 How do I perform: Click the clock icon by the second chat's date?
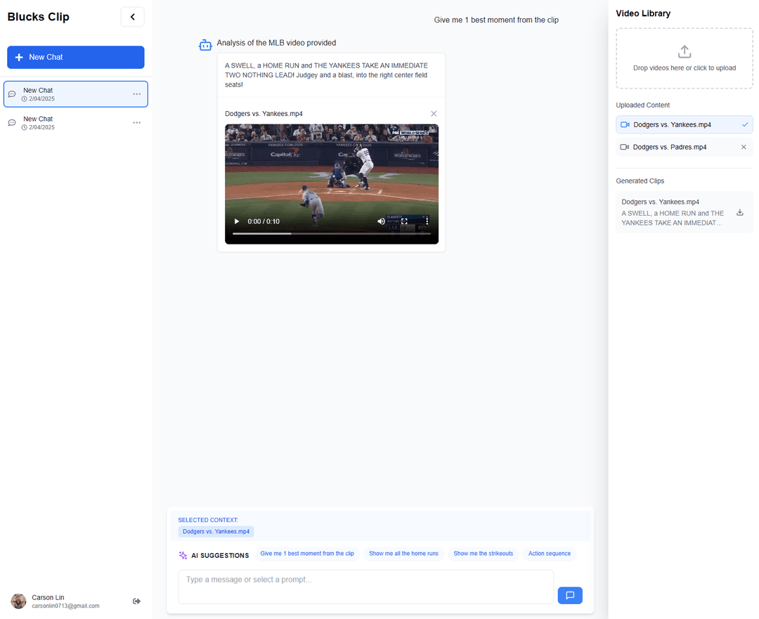coord(24,128)
